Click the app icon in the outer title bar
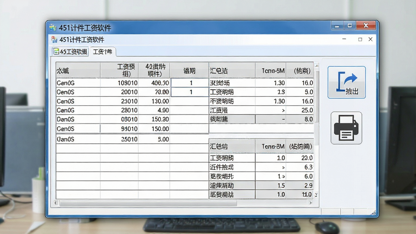Viewport: 416px width, 234px height. tap(53, 28)
